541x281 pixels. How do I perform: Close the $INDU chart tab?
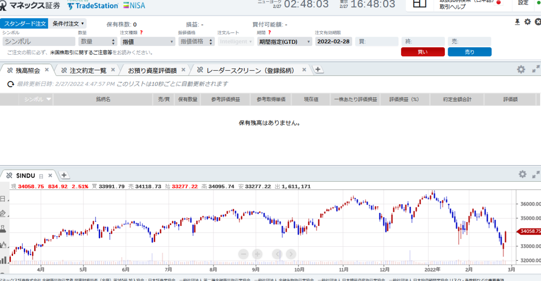point(50,175)
